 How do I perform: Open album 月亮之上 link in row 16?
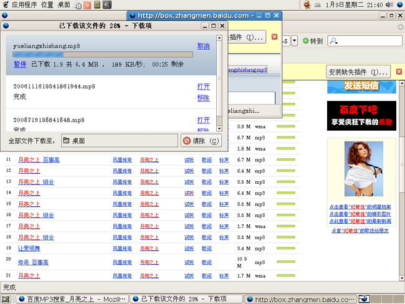coord(150,216)
